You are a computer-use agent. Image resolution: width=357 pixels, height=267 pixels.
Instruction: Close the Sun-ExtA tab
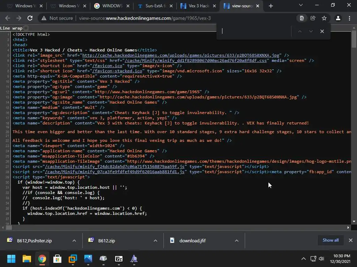171,6
